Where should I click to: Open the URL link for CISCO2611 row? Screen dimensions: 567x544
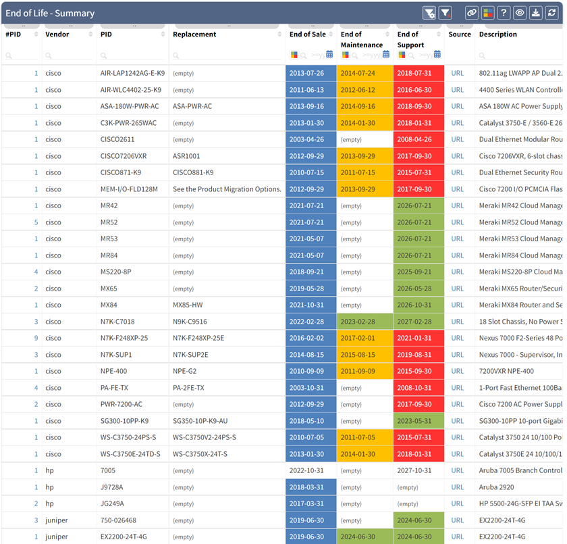[x=457, y=139]
